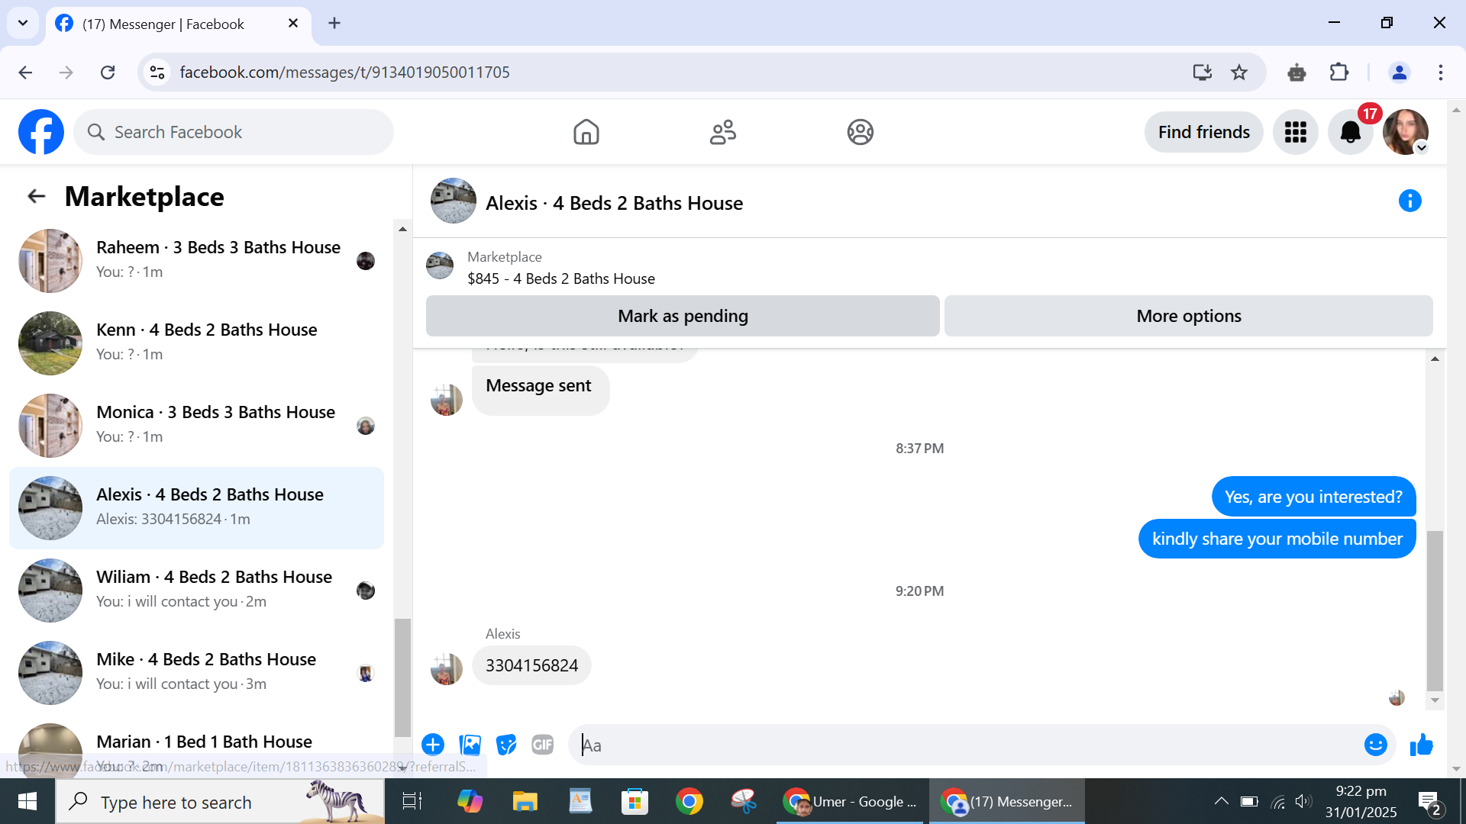Choose a GIF icon in composer

click(542, 745)
